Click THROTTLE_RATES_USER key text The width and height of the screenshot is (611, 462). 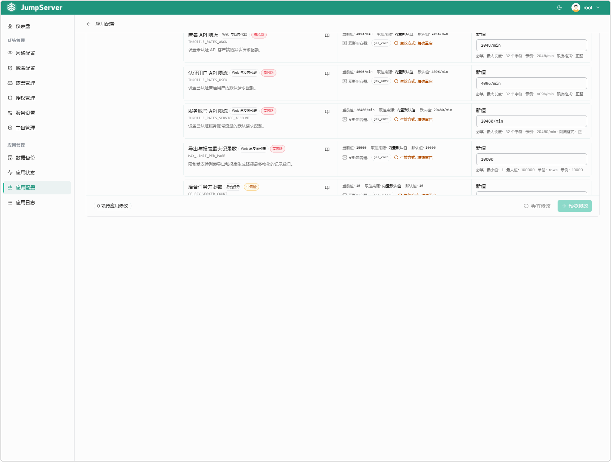click(208, 80)
